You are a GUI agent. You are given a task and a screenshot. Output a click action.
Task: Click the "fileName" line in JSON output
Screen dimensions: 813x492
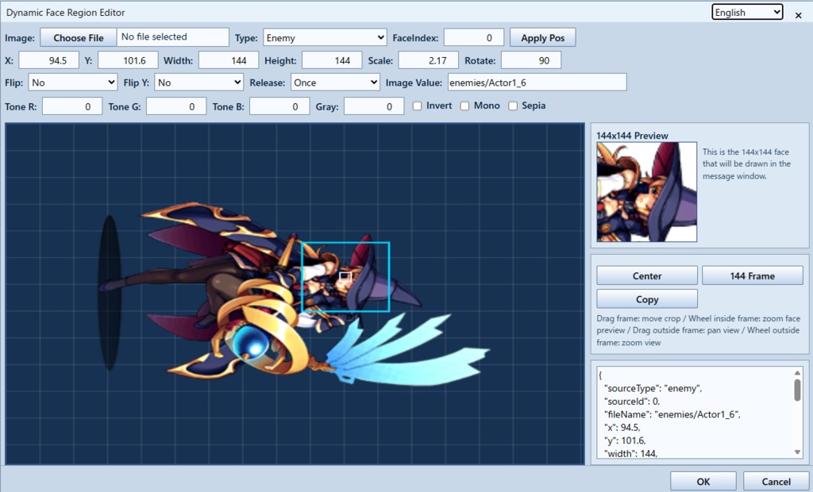pyautogui.click(x=672, y=414)
